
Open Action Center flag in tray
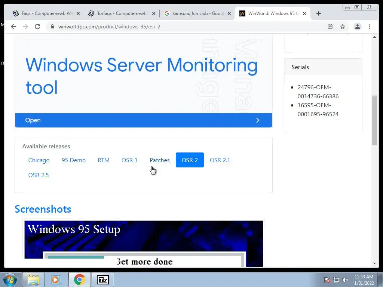pyautogui.click(x=327, y=280)
